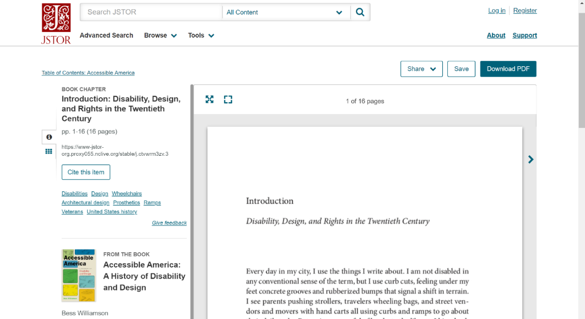Click the JSTOR logo

[56, 23]
